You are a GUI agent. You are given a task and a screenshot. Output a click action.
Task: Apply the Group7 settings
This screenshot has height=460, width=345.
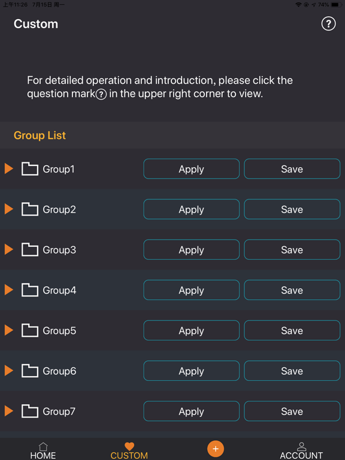point(191,411)
